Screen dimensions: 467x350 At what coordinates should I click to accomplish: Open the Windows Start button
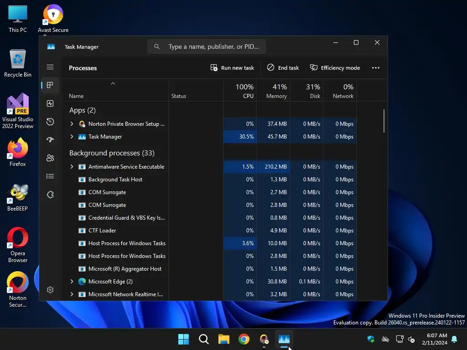183,339
